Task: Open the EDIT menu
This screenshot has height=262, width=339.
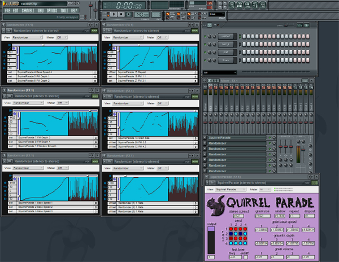Action: [x=16, y=11]
